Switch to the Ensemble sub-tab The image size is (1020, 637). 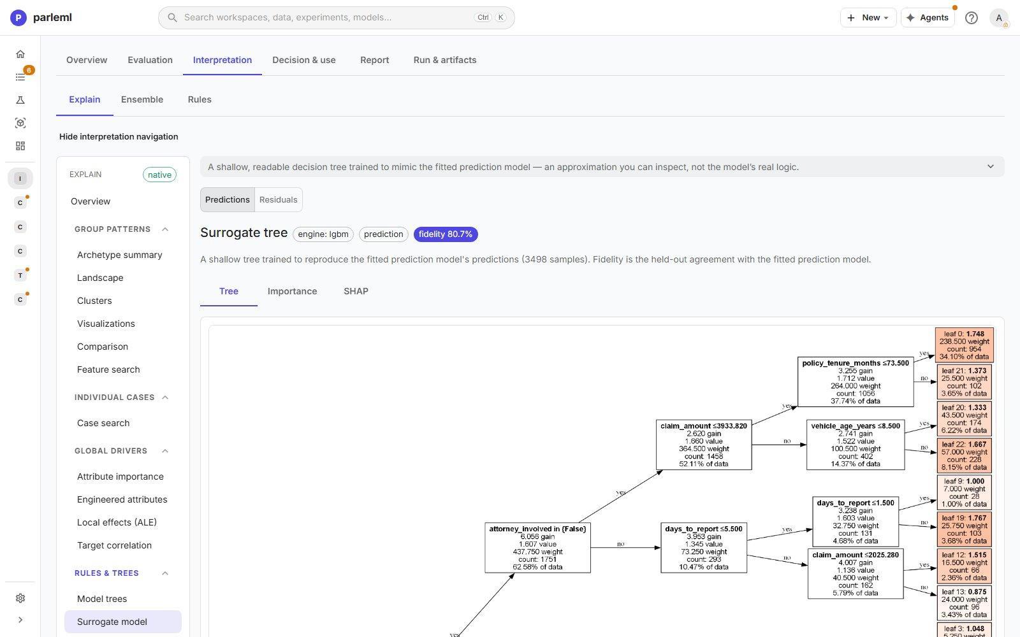click(x=142, y=99)
